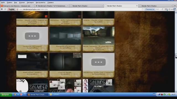Open a new tab with plus button

175,6
